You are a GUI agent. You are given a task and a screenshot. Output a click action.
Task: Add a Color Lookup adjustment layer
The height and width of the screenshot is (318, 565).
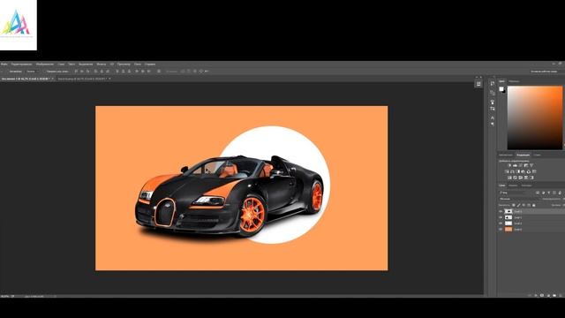point(534,171)
